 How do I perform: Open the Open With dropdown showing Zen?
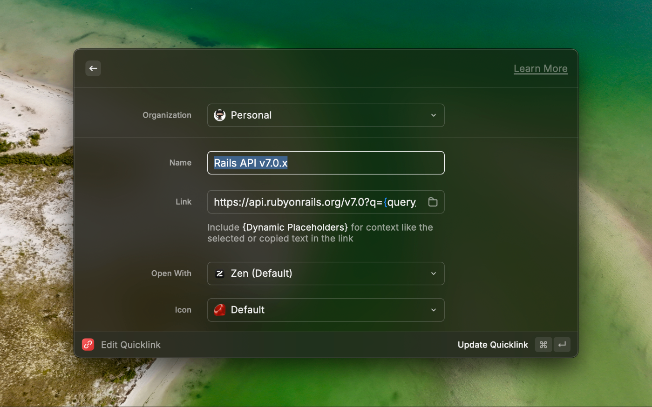click(x=326, y=274)
